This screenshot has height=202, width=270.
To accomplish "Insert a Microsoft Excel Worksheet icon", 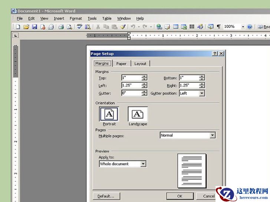I will [x=184, y=27].
